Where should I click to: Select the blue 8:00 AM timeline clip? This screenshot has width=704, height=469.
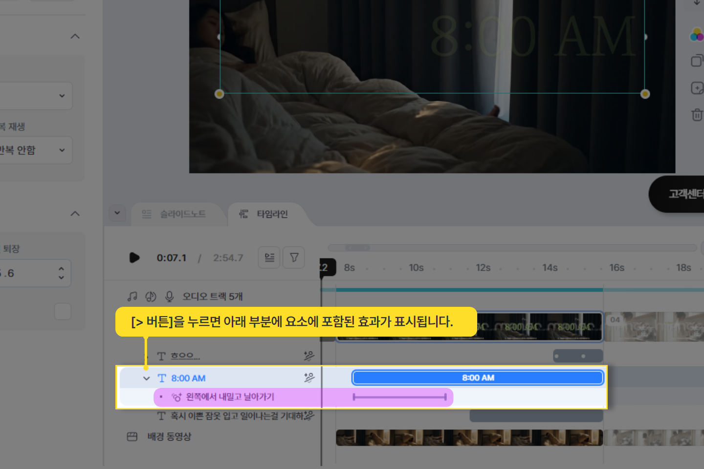[x=478, y=378]
